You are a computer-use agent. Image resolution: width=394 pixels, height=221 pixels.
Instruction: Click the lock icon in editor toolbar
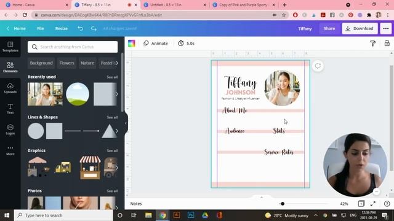[x=387, y=44]
